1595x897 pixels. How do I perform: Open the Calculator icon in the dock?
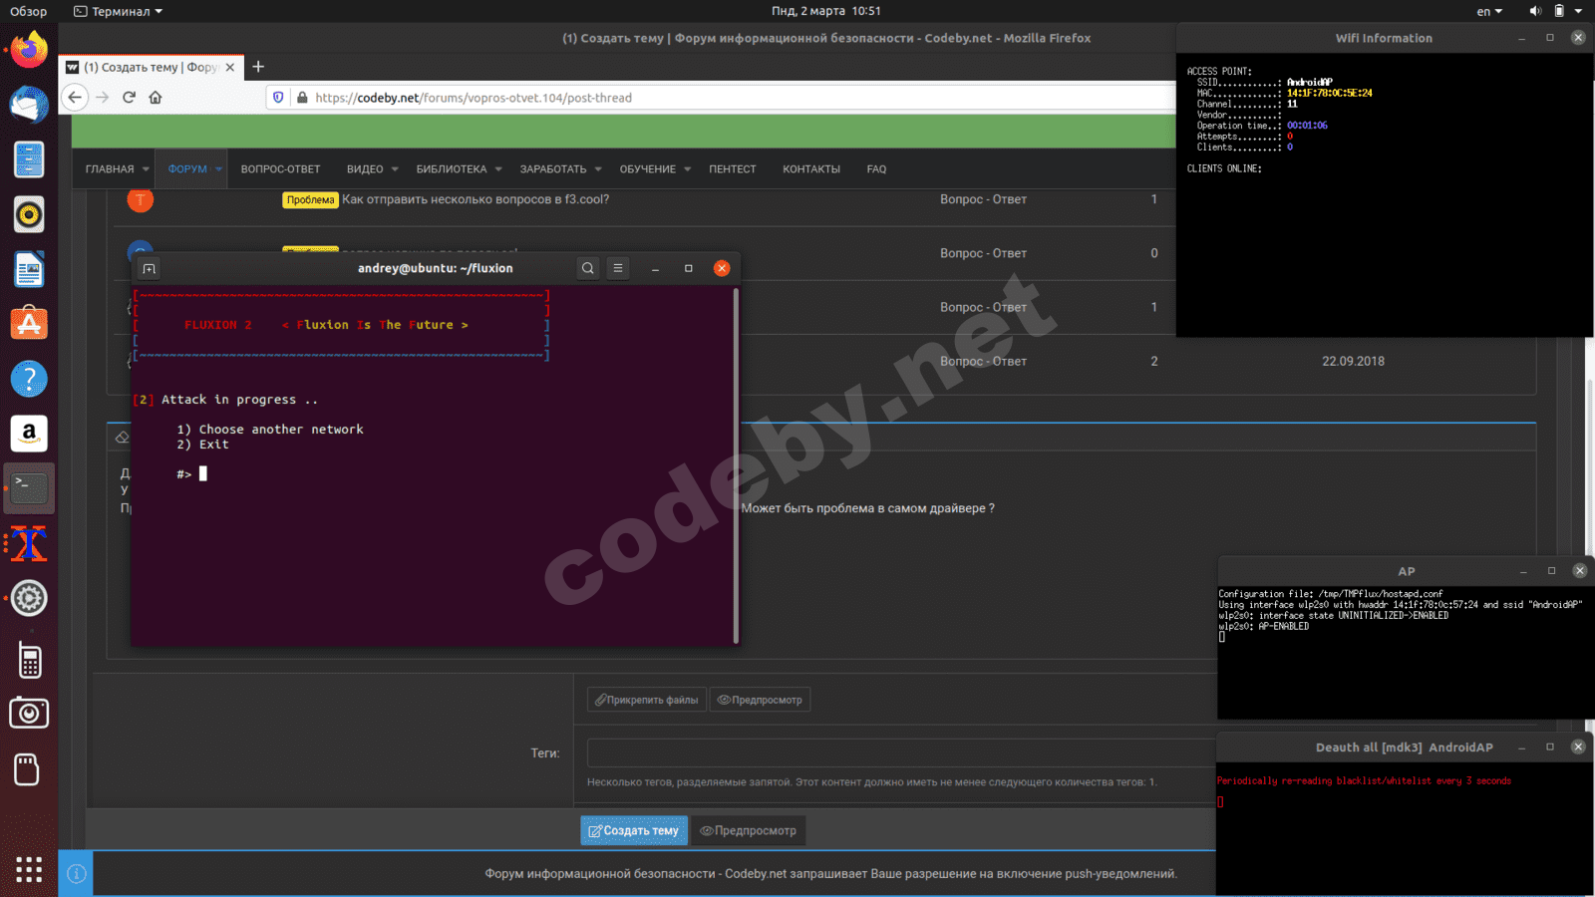(x=29, y=660)
